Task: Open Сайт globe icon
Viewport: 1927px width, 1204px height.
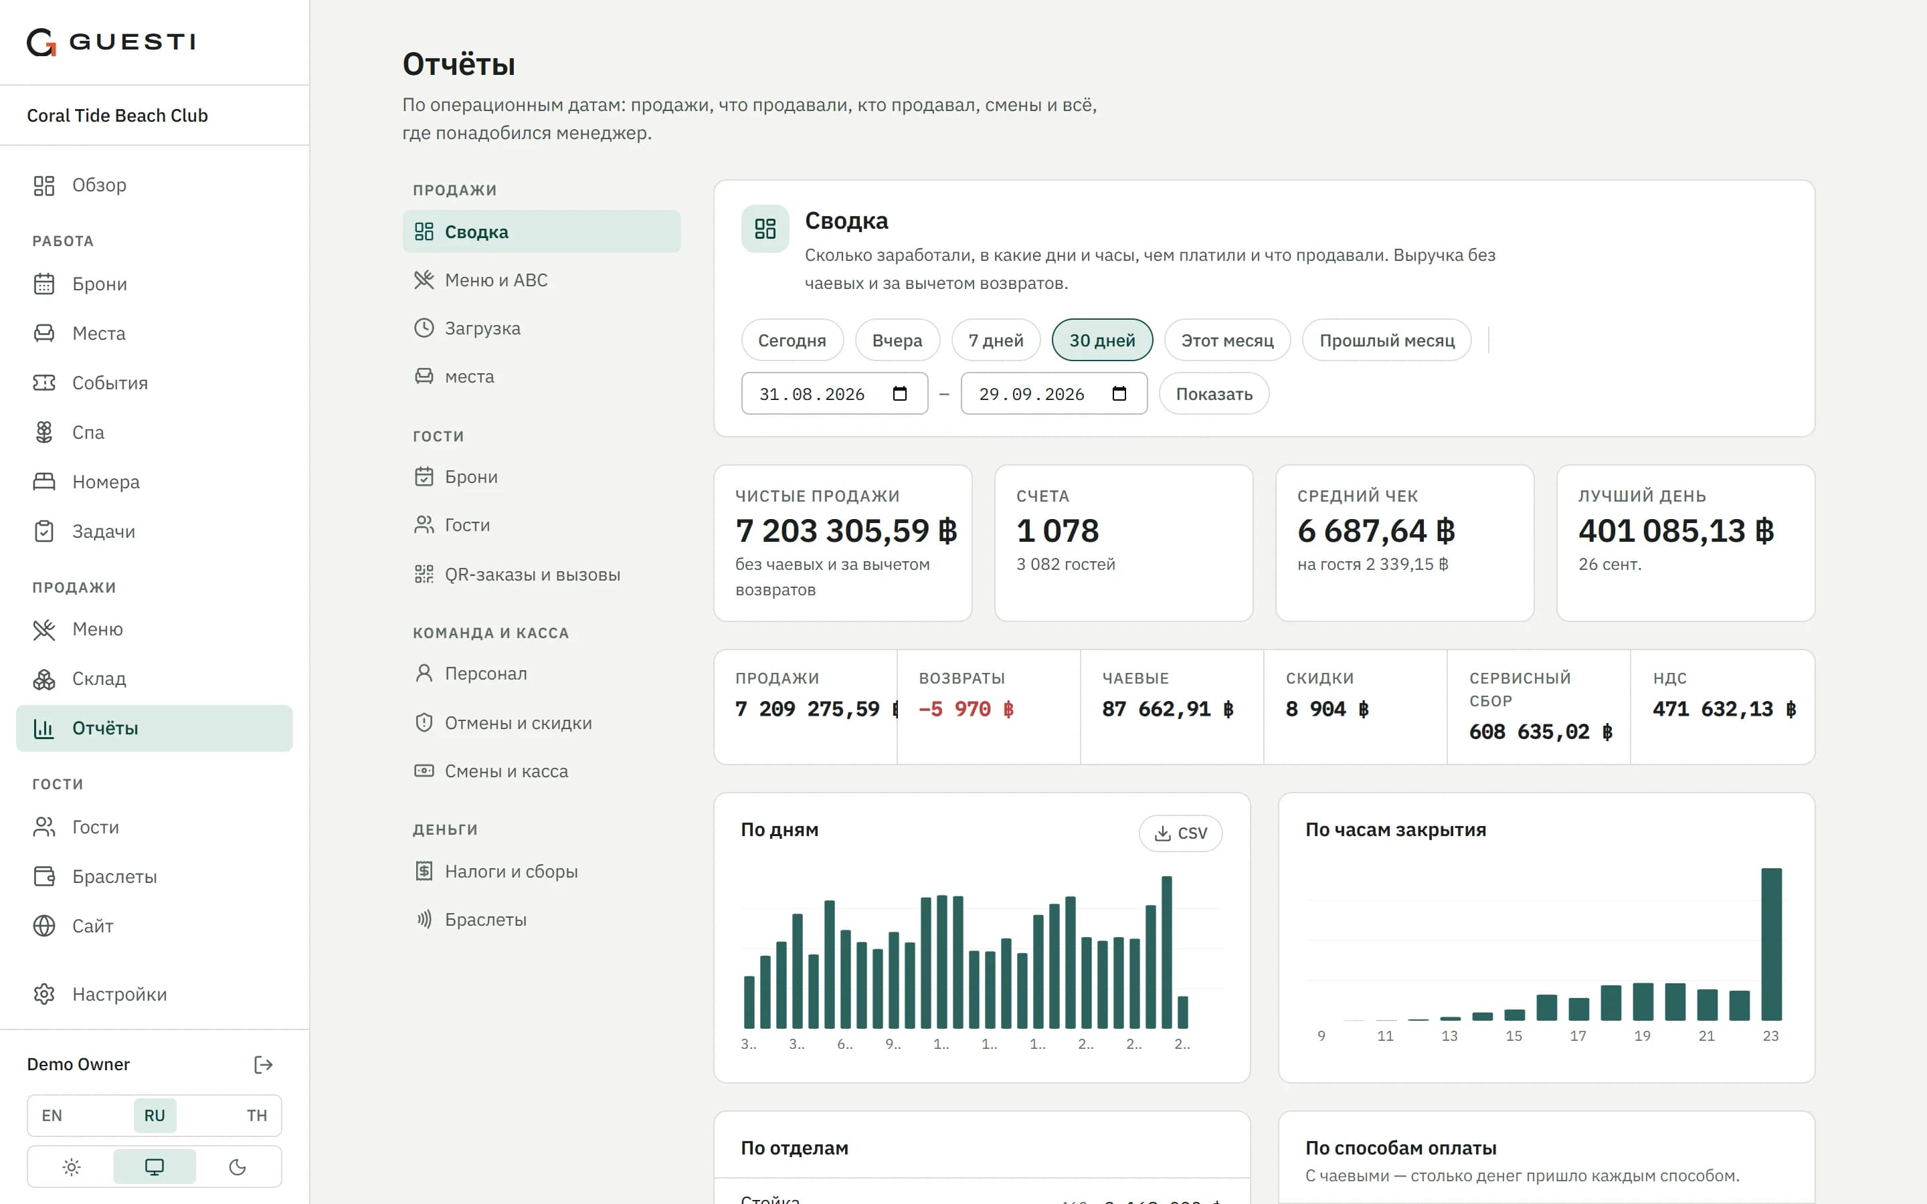Action: pos(43,926)
